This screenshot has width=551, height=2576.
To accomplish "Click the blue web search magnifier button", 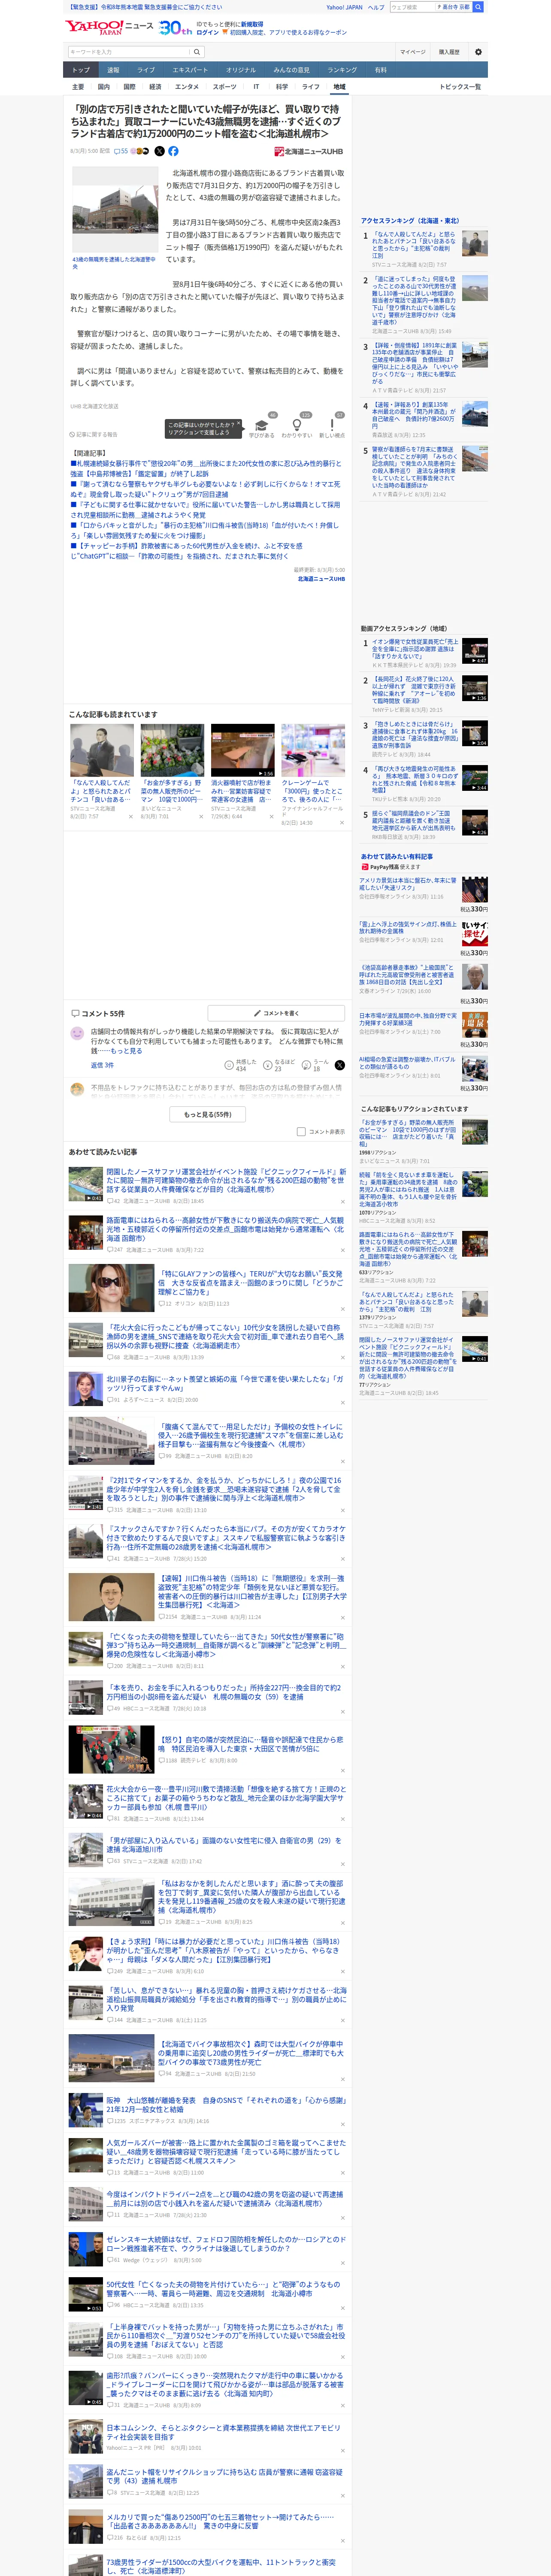I will point(478,7).
